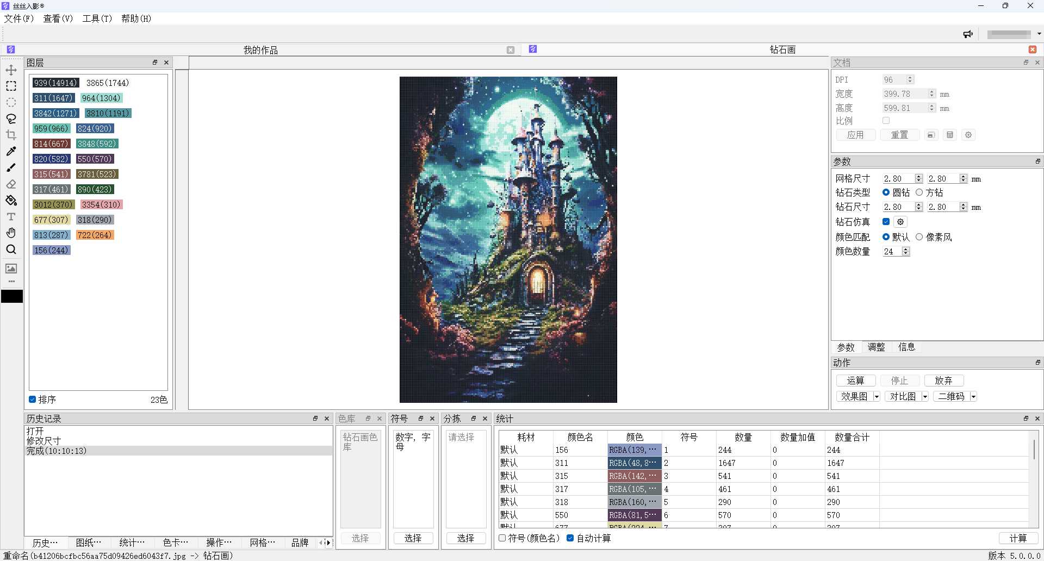Select the 方钻 square diamond option
This screenshot has width=1044, height=561.
pyautogui.click(x=919, y=192)
